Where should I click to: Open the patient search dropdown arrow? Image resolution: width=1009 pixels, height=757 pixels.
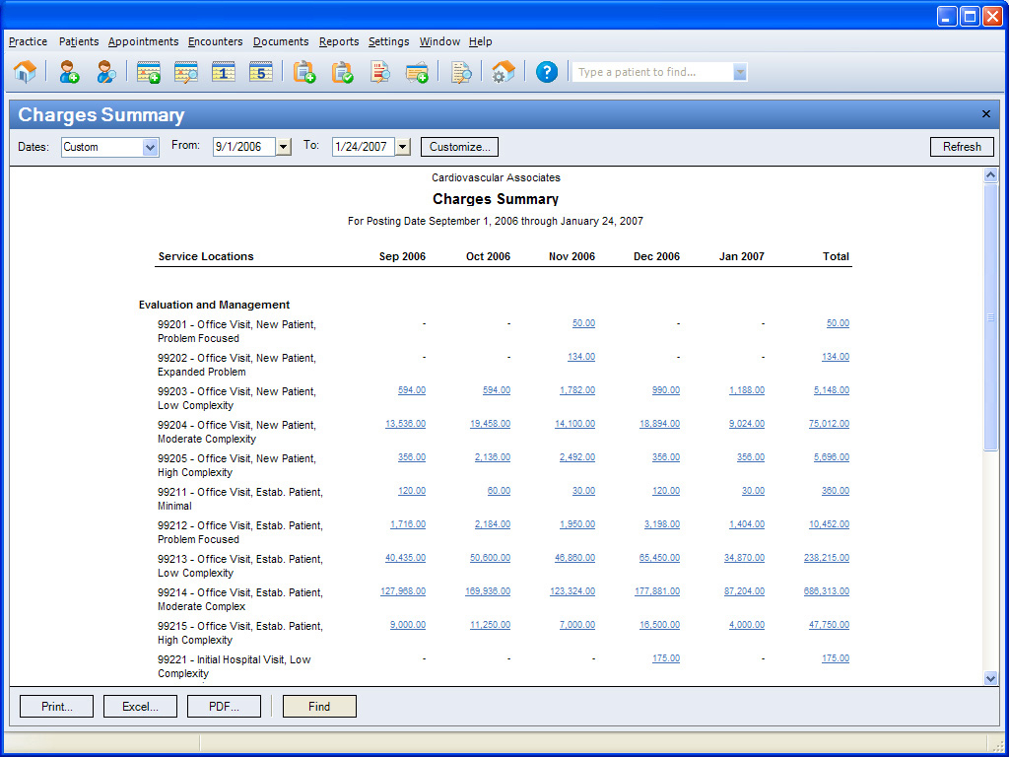(x=740, y=72)
